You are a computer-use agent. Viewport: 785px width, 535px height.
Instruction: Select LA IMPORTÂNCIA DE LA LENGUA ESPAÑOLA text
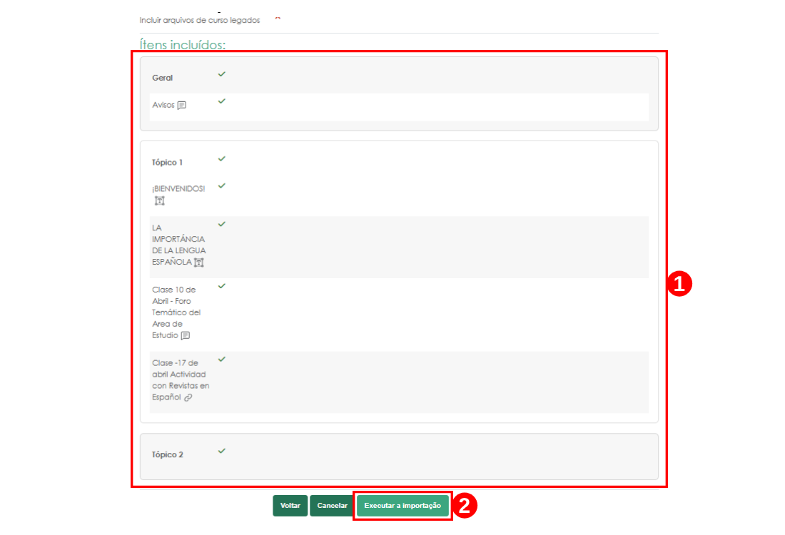(178, 245)
